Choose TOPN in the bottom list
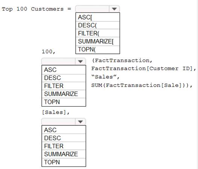This screenshot has width=198, height=169. (64, 162)
